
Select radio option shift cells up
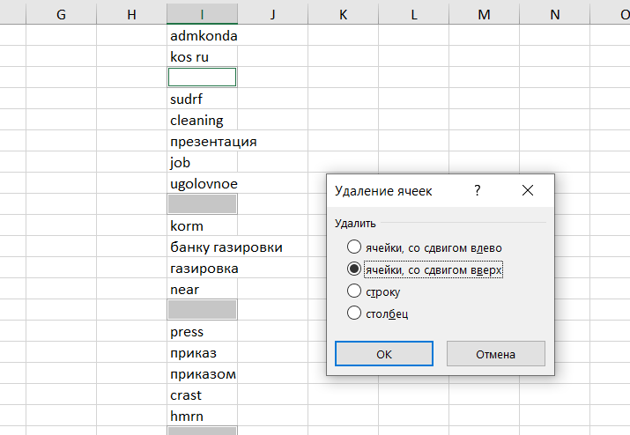pos(354,269)
